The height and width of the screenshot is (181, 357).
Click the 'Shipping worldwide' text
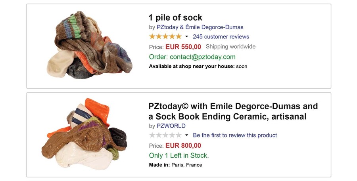click(230, 47)
